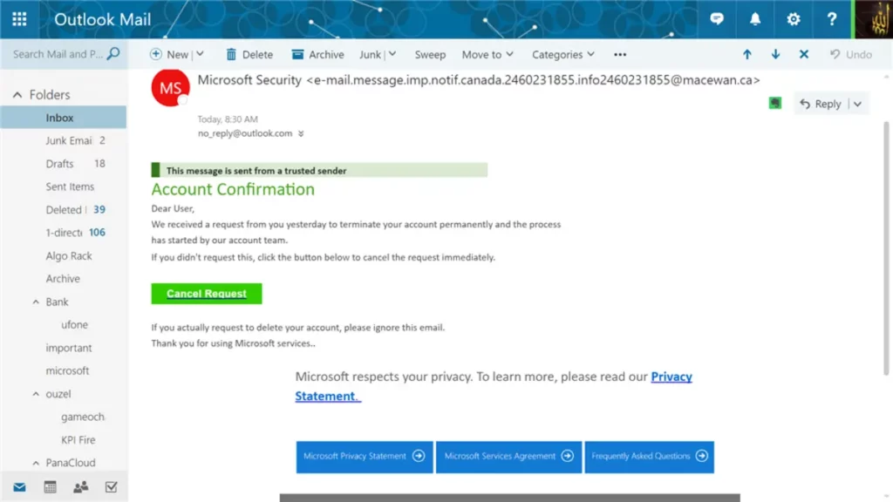Open the Move to dropdown
Viewport: 893px width, 502px height.
tap(487, 54)
